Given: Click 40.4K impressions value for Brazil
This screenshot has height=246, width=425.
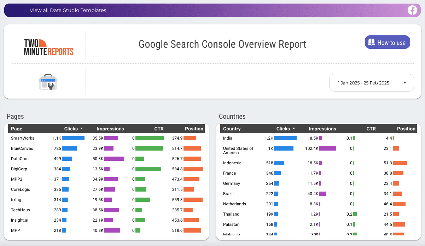Looking at the screenshot, I should tap(313, 194).
